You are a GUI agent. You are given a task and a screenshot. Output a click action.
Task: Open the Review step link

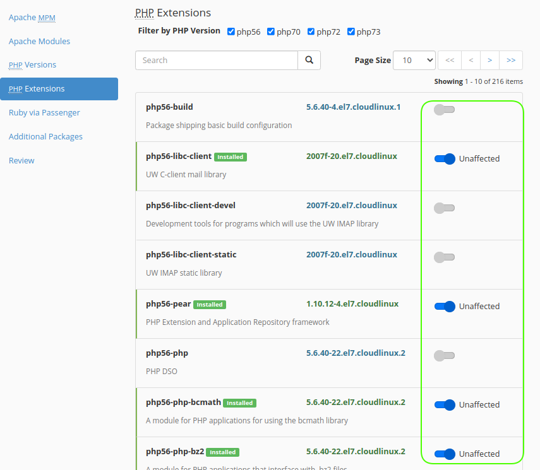point(21,161)
